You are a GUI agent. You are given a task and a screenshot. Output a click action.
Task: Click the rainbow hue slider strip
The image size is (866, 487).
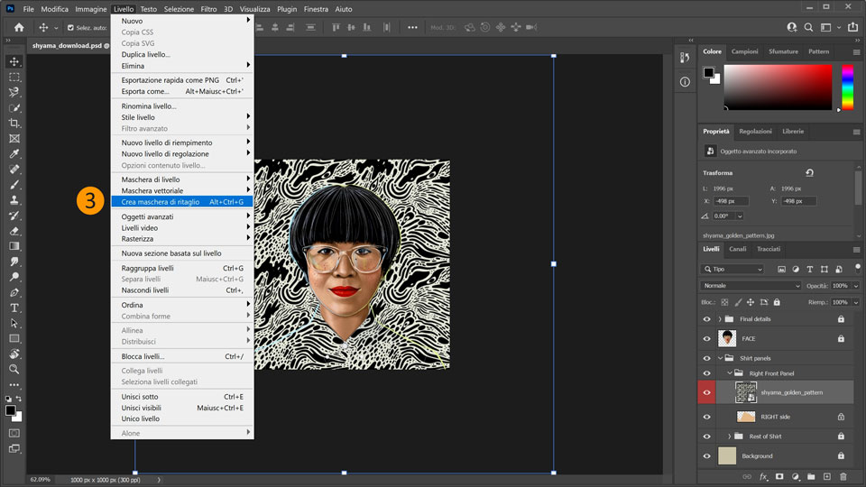tap(847, 87)
